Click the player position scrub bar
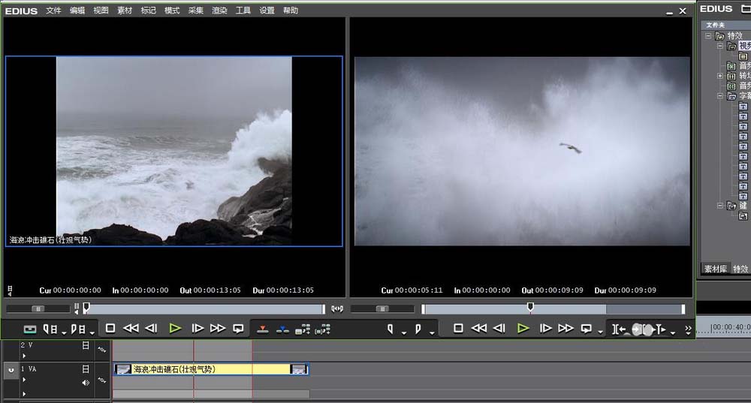 click(204, 309)
